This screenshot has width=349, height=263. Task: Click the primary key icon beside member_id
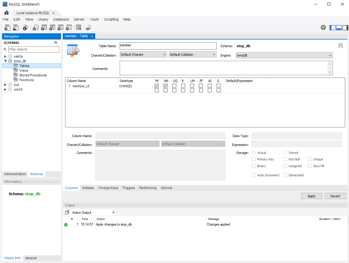[69, 86]
